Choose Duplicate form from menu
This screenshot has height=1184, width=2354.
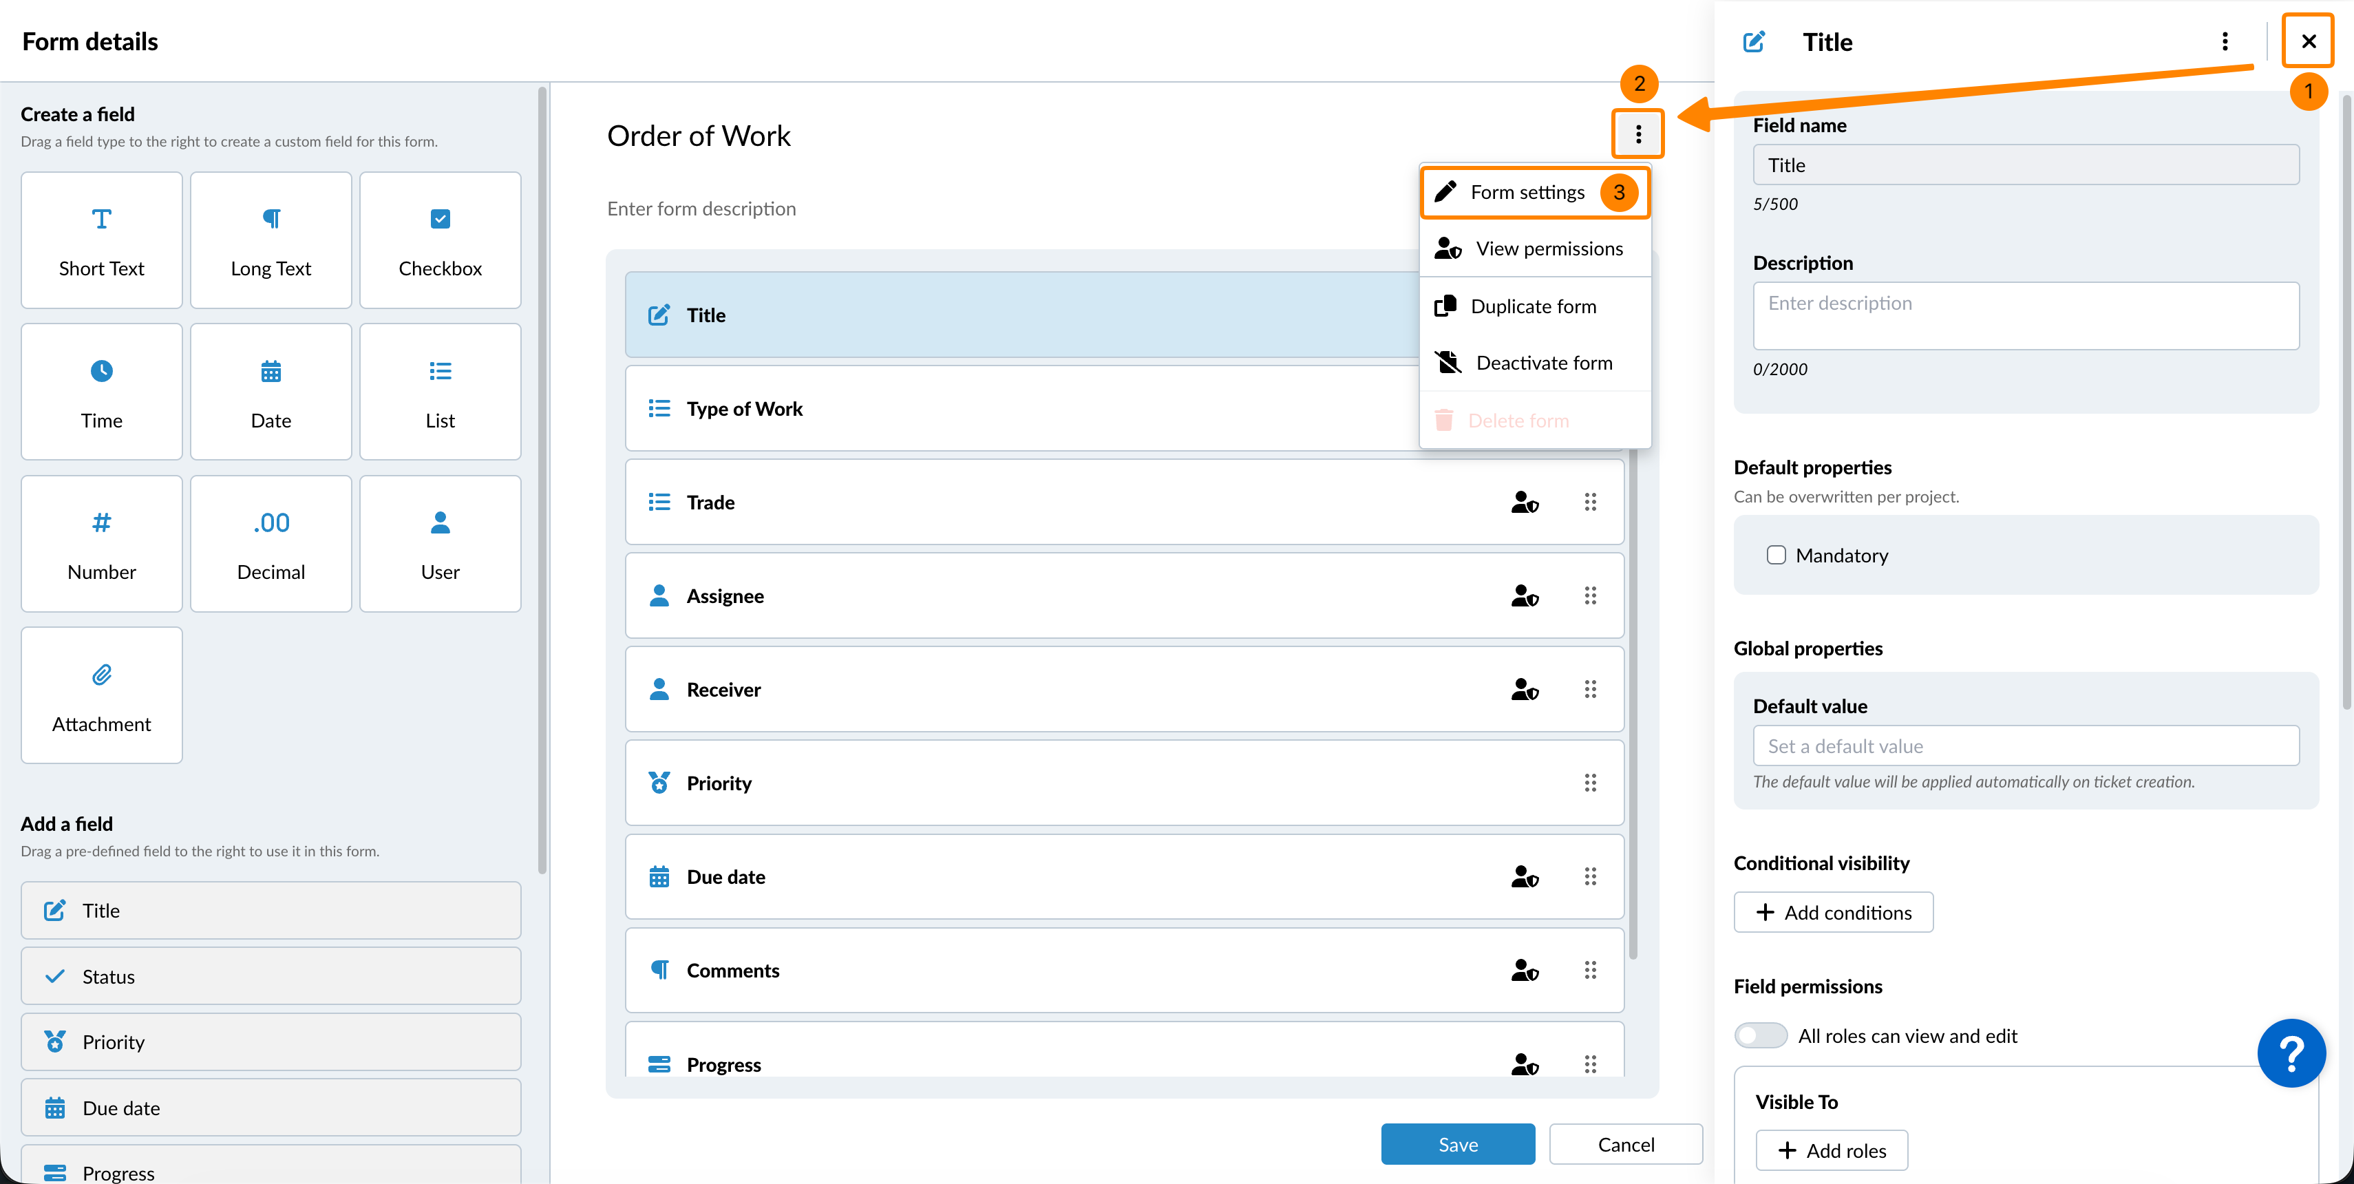(x=1532, y=306)
